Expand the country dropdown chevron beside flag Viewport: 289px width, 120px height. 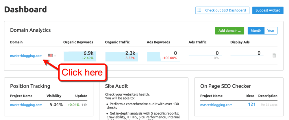pyautogui.click(x=55, y=56)
